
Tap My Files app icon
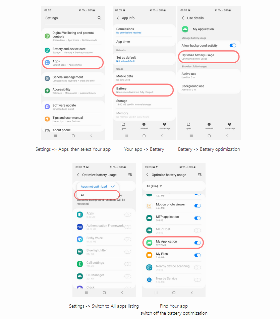[149, 255]
